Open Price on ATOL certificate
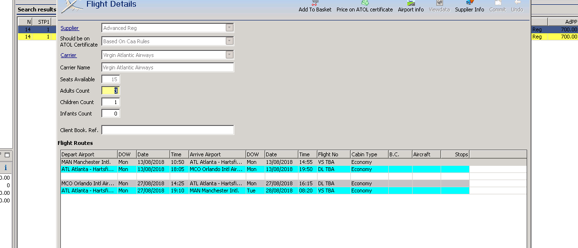 [365, 6]
